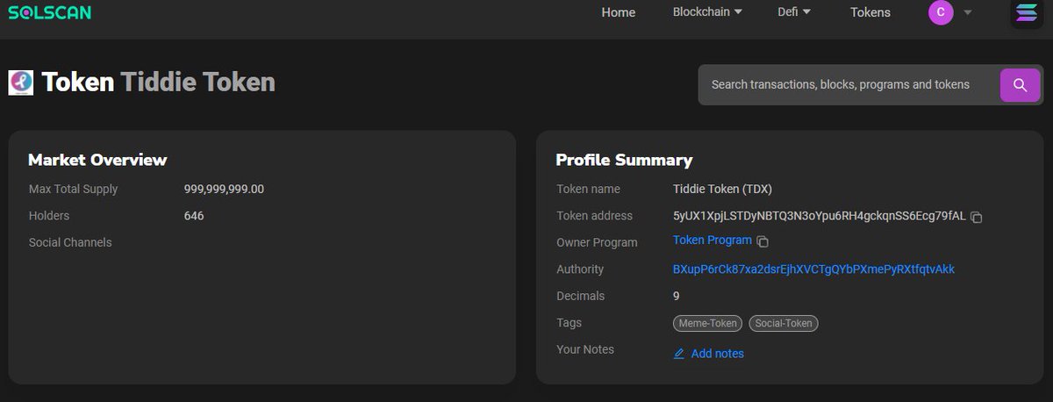
Task: Open the Authority address link
Action: pyautogui.click(x=813, y=269)
